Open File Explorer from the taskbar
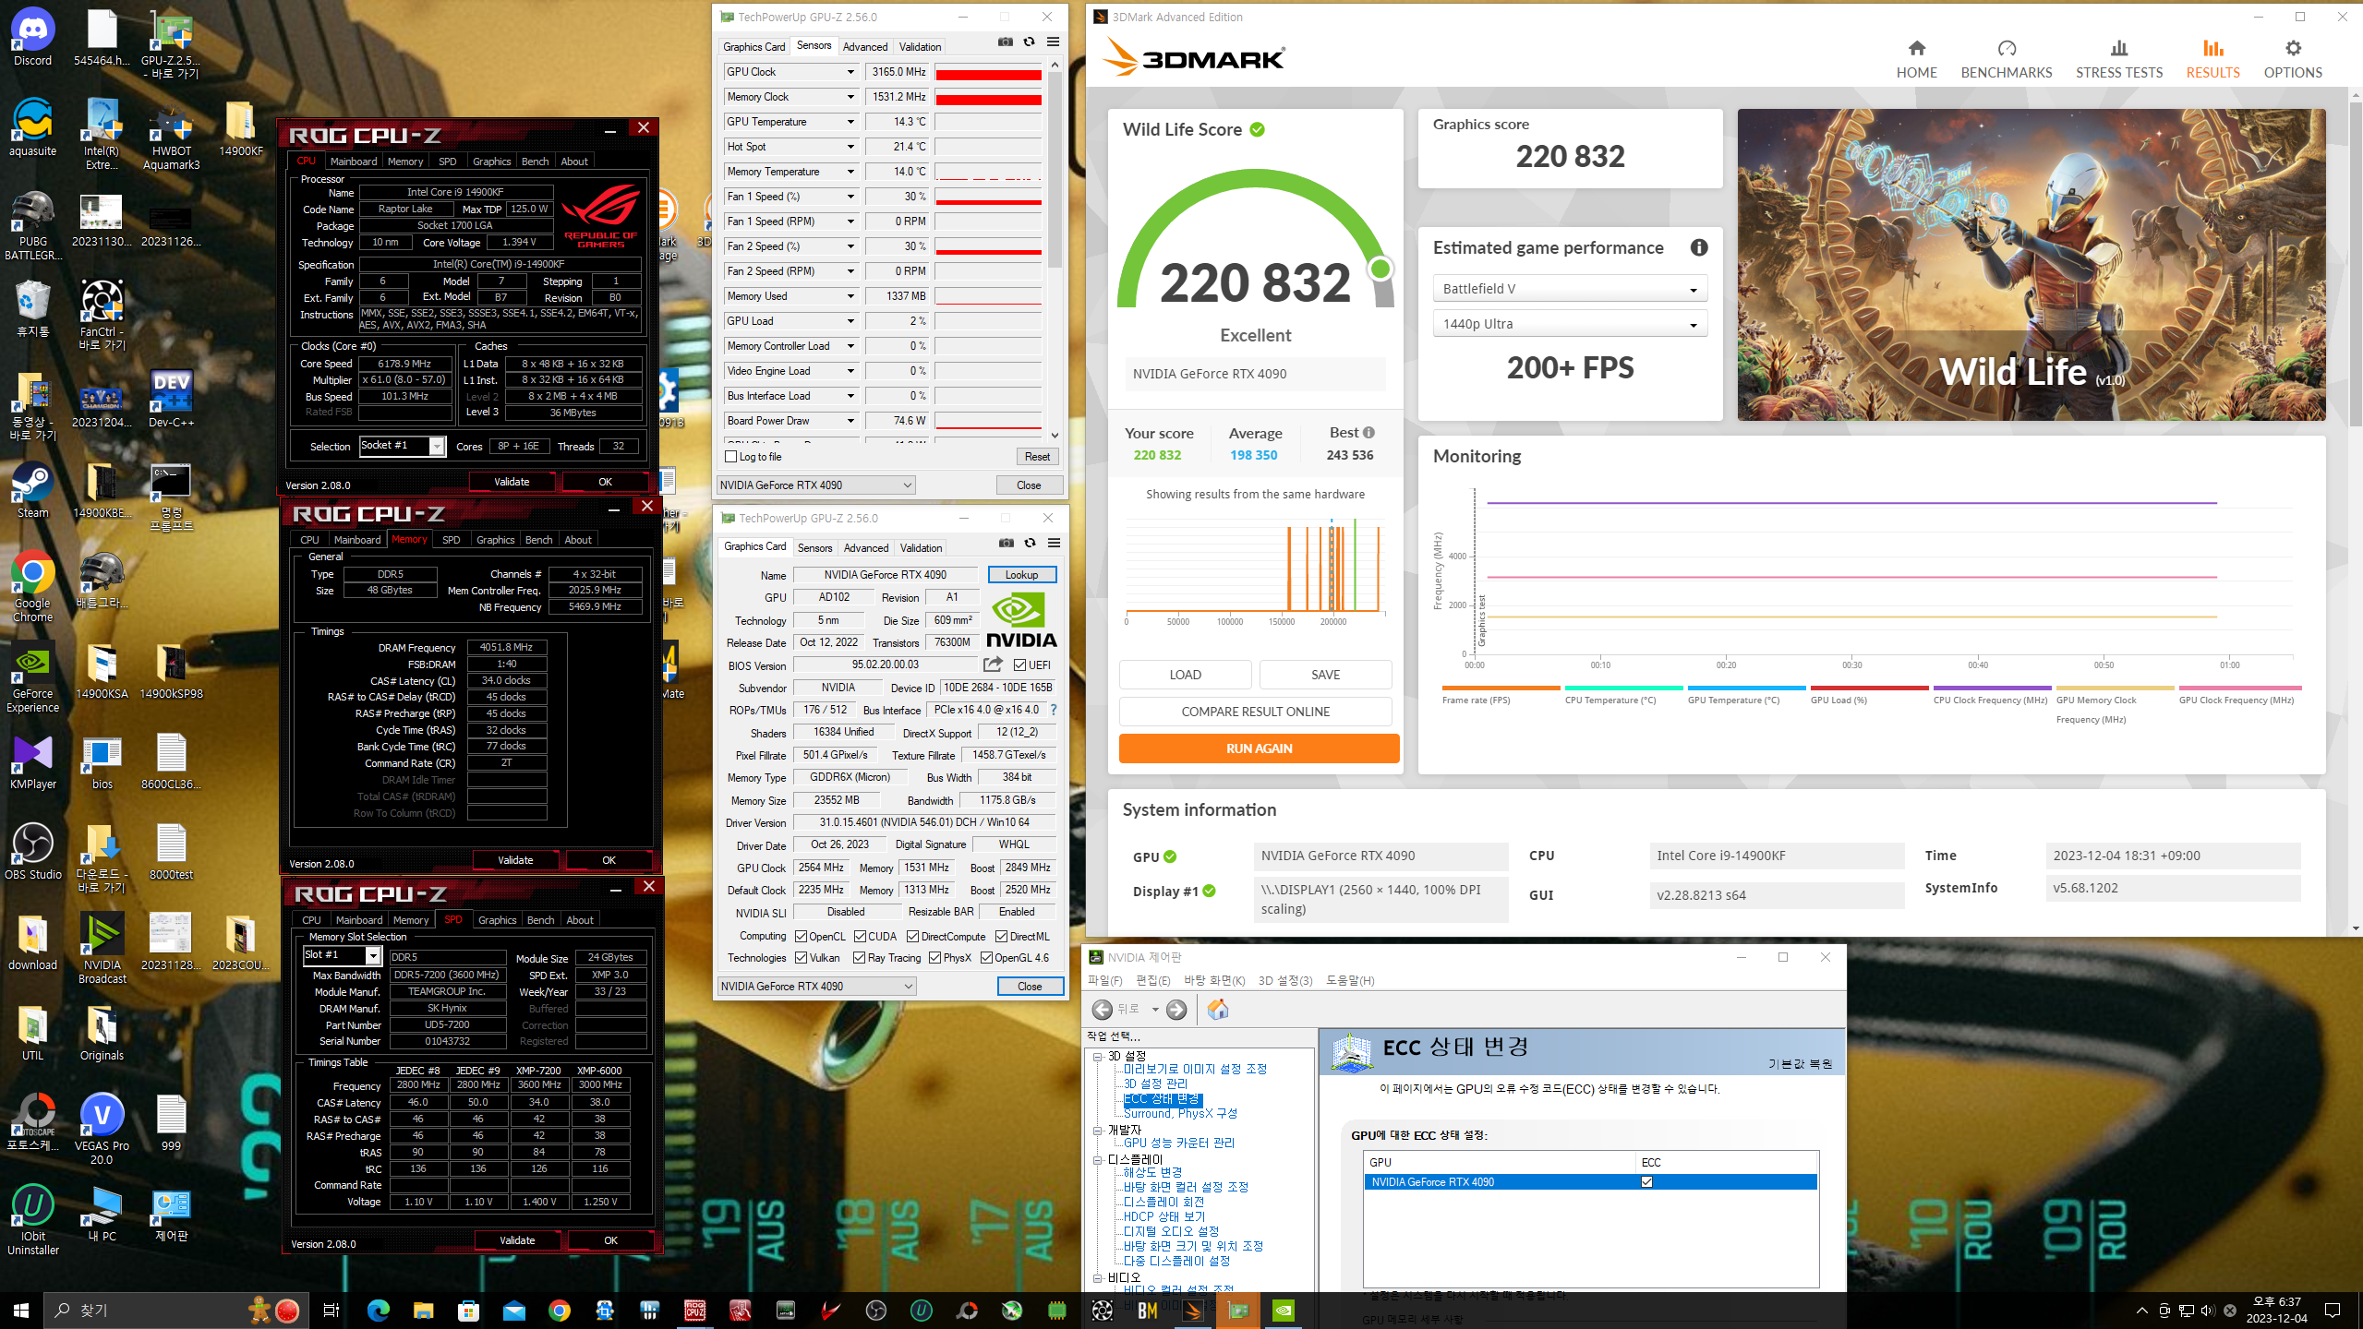The height and width of the screenshot is (1329, 2363). 423,1310
